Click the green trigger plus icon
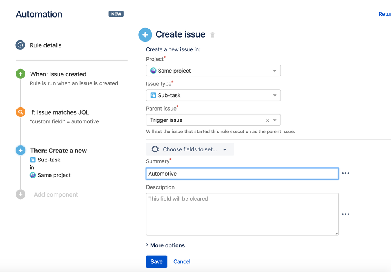 click(x=20, y=74)
